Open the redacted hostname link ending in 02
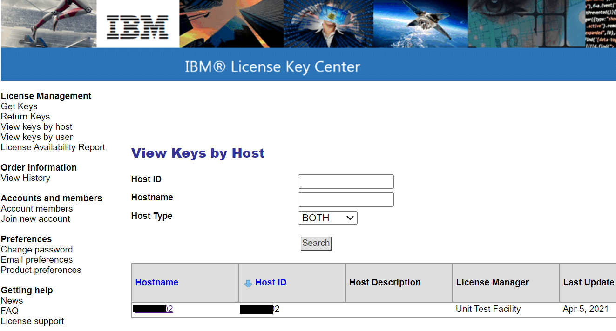The width and height of the screenshot is (616, 331). (x=153, y=309)
